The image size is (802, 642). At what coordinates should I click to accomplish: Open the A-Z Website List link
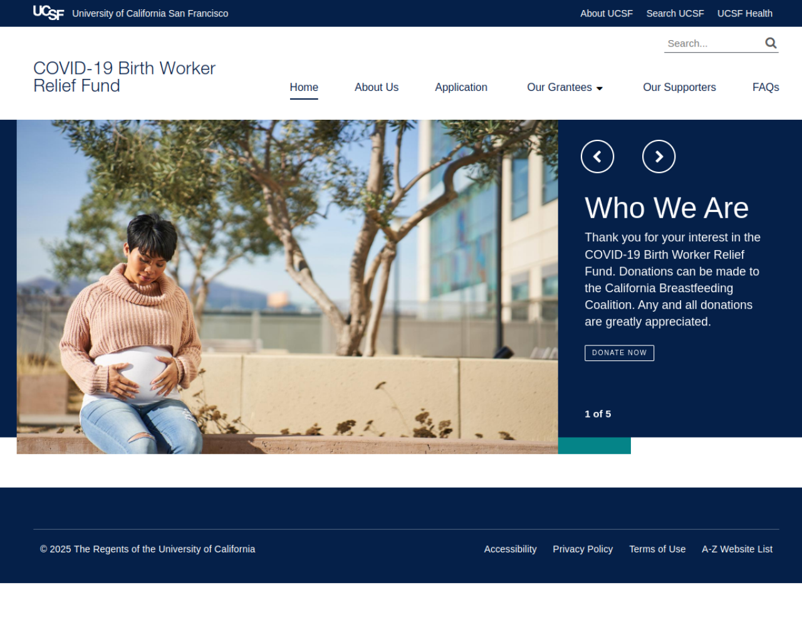737,549
